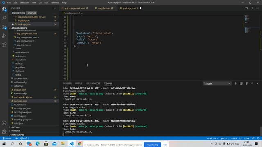
Task: Close the terminal panel
Action: (x=257, y=83)
